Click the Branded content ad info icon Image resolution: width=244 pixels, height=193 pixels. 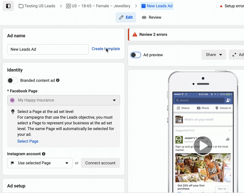click(58, 81)
